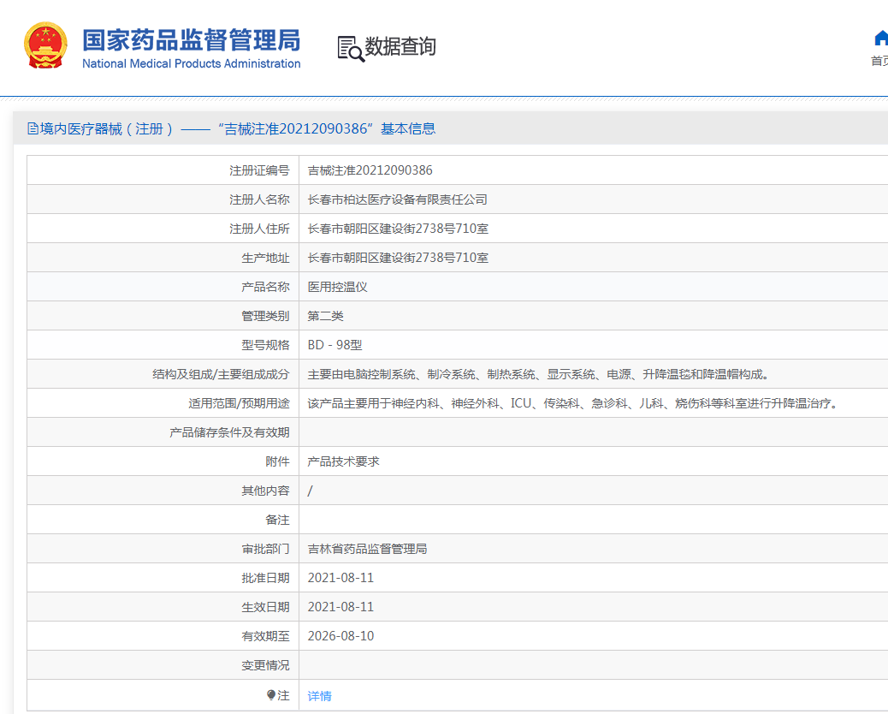Click the blue home icon labeled 首页
Image resolution: width=888 pixels, height=714 pixels.
click(880, 38)
